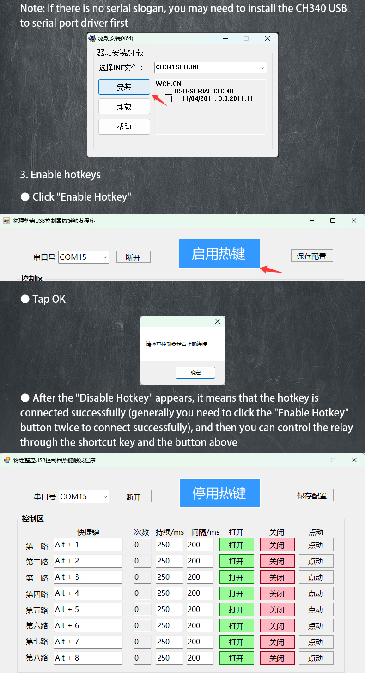This screenshot has height=673, width=365.
Task: Click the driver installer window title icon
Action: [x=92, y=38]
